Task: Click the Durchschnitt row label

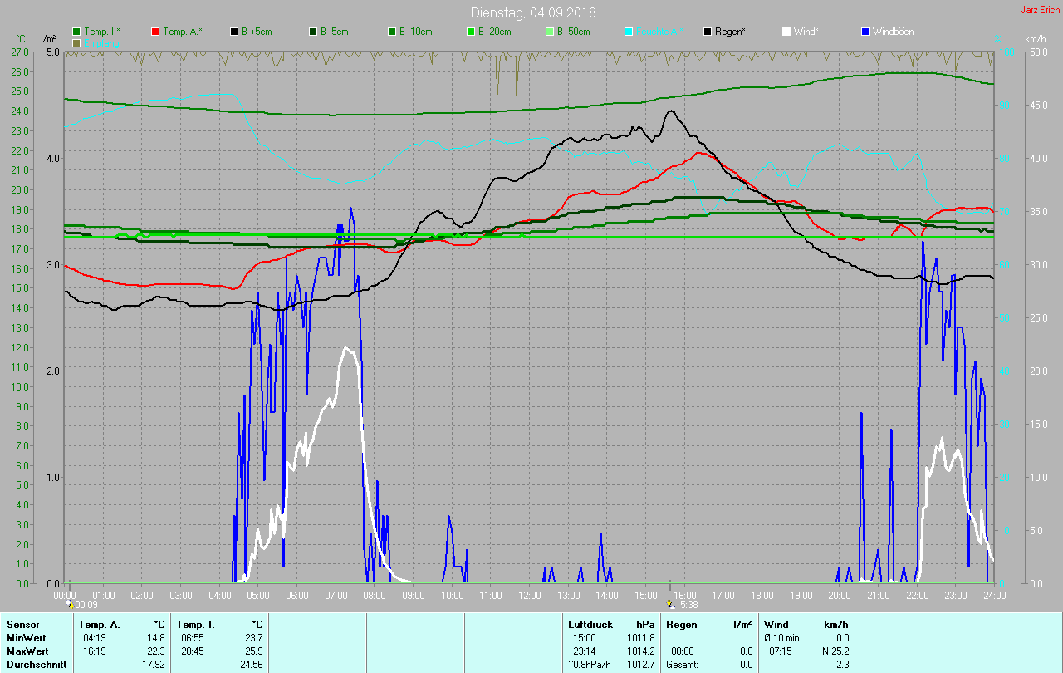Action: point(33,664)
